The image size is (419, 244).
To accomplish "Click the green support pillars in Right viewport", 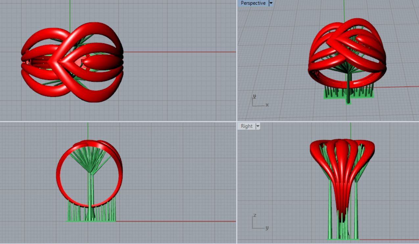I will pos(331,210).
